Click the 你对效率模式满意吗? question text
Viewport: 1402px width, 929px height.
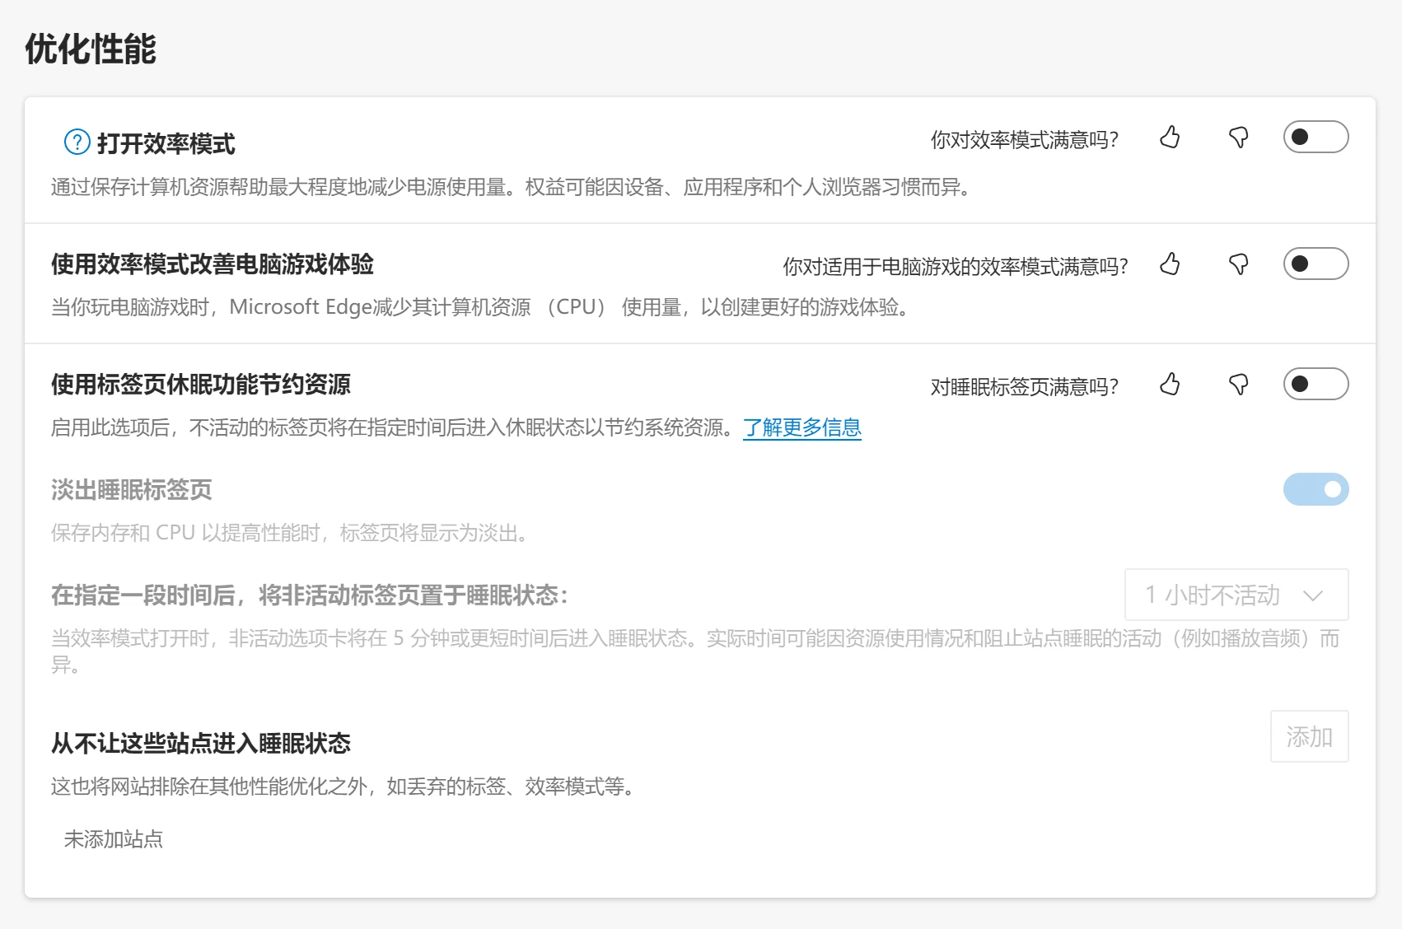click(1025, 140)
